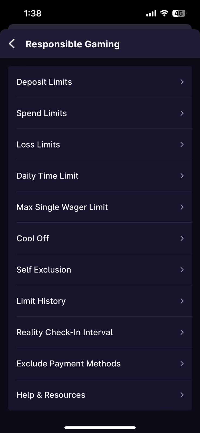200x433 pixels.
Task: Tap the Wi-Fi status icon
Action: click(164, 13)
